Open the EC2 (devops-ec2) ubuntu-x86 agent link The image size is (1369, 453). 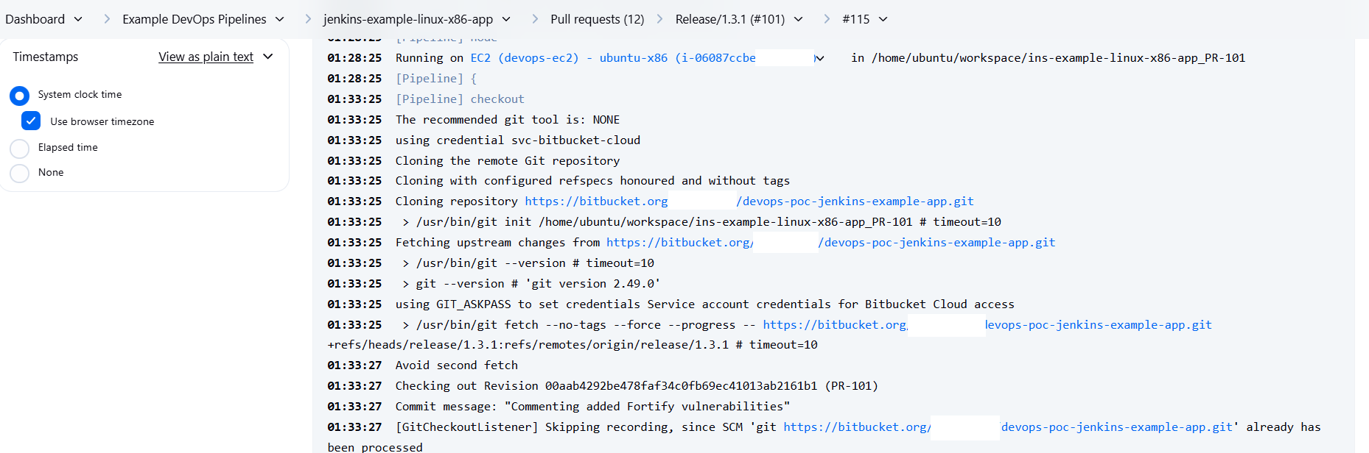point(612,58)
